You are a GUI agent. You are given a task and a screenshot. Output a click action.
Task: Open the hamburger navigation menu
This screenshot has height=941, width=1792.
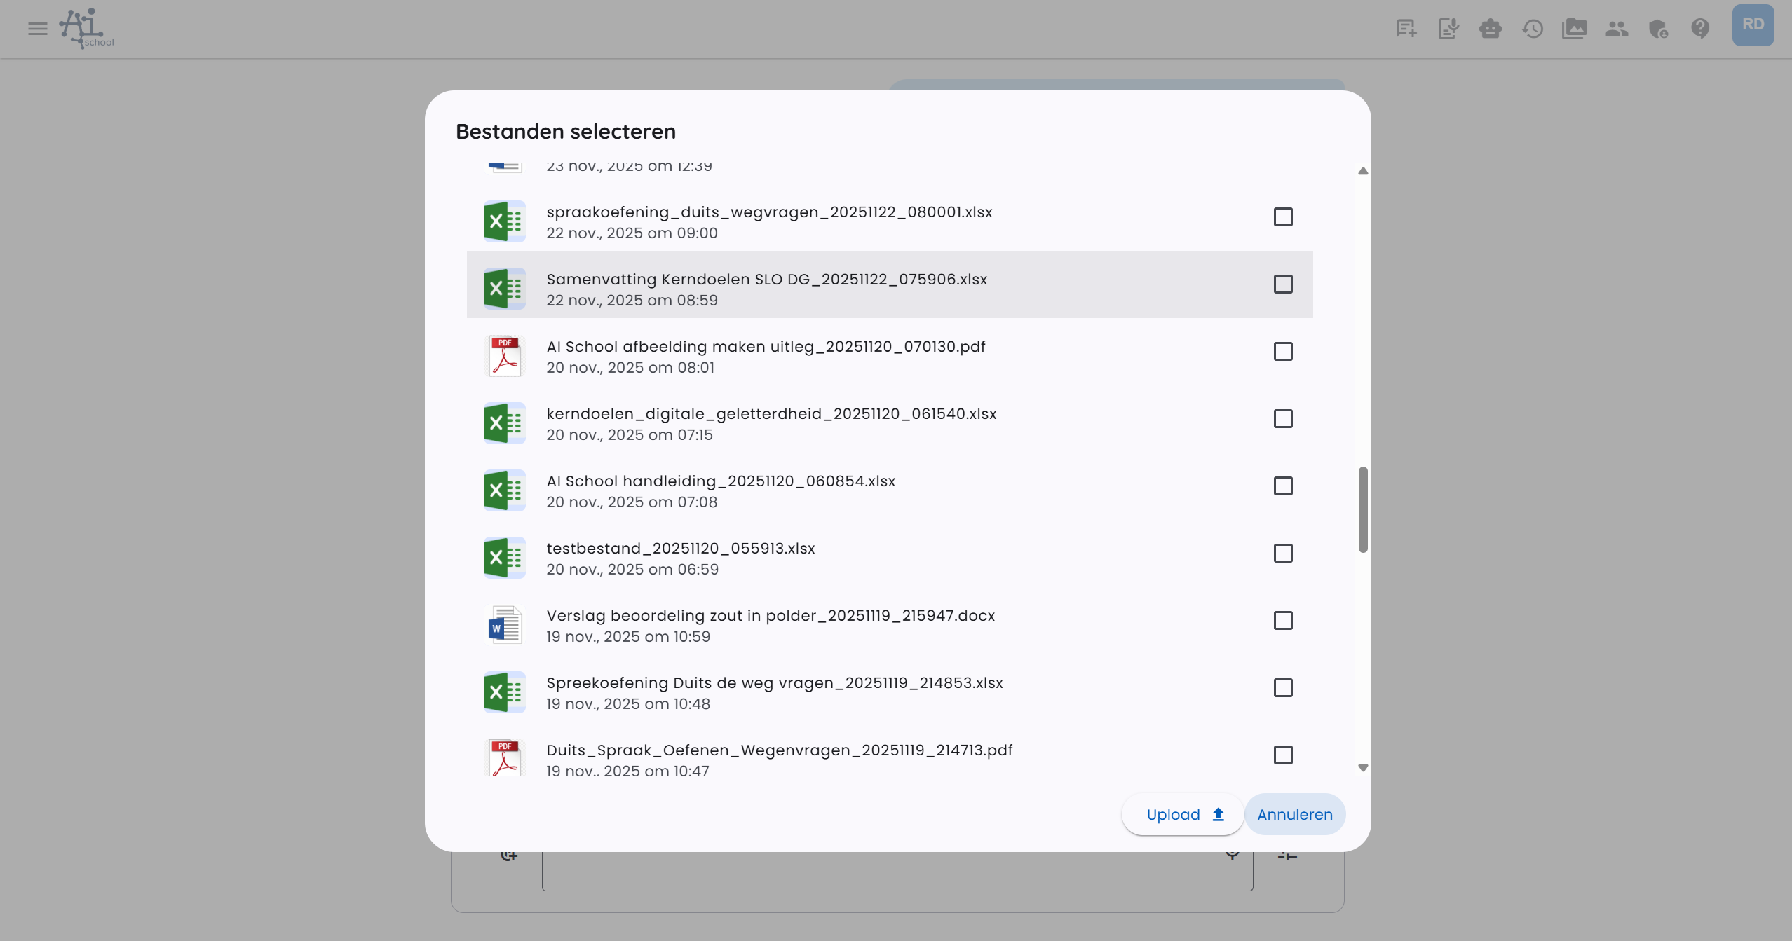(x=36, y=28)
